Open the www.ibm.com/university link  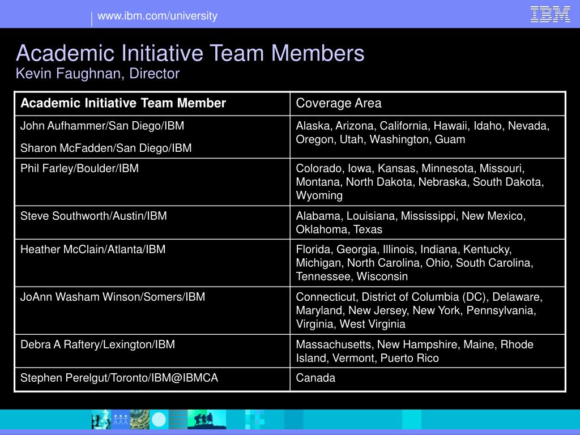(157, 16)
